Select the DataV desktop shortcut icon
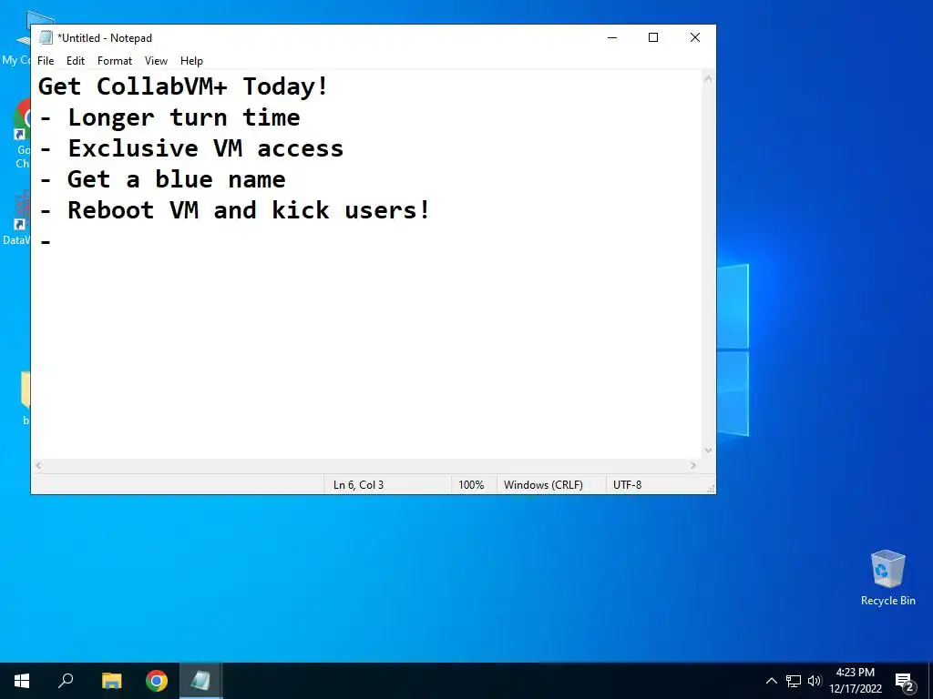The width and height of the screenshot is (933, 699). [18, 217]
